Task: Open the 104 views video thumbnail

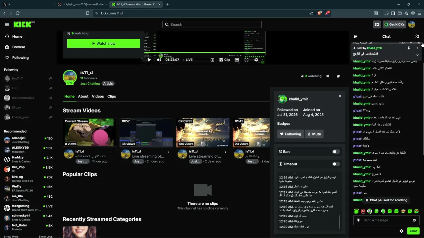Action: (203, 133)
